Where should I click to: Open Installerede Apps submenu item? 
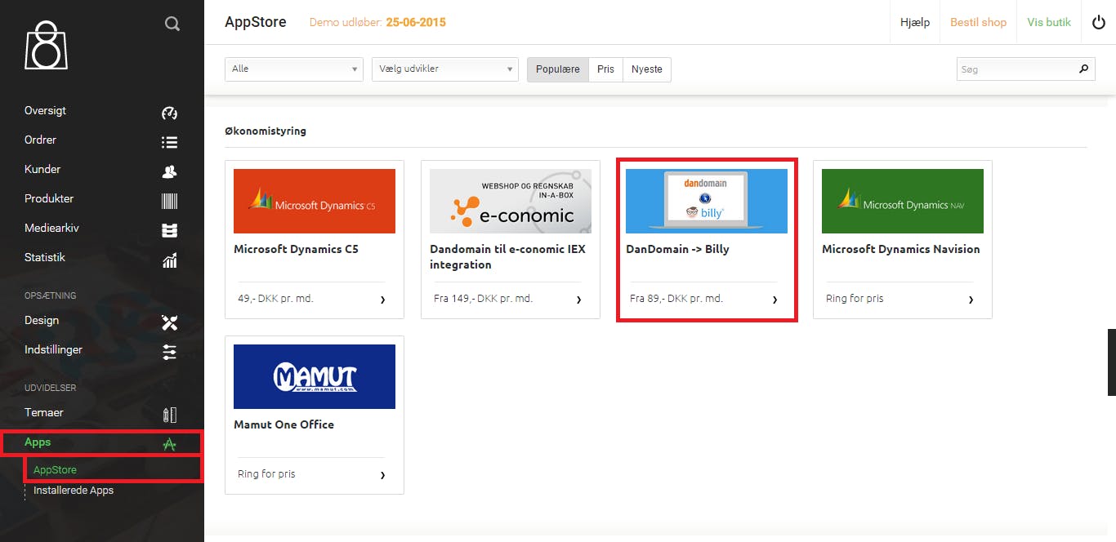click(x=74, y=490)
